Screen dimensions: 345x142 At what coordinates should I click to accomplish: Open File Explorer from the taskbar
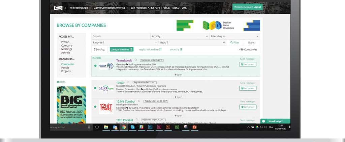coord(106,127)
